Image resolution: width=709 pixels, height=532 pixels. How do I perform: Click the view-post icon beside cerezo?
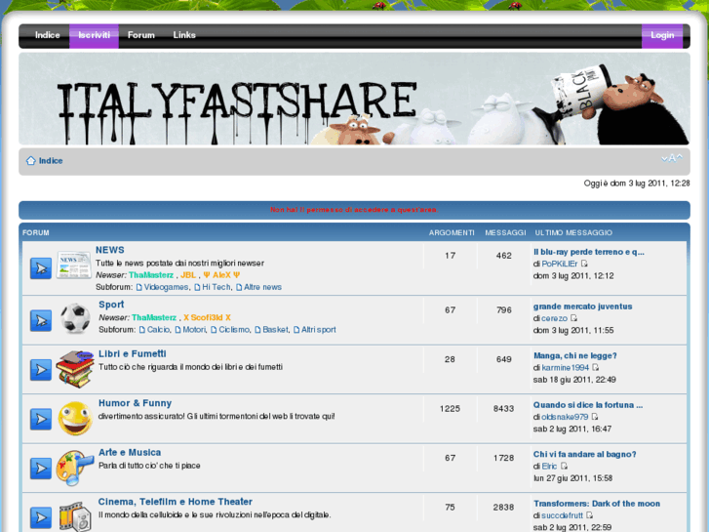click(573, 318)
